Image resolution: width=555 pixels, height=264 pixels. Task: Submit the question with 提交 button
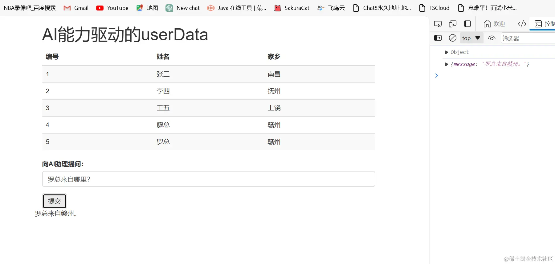[x=55, y=201]
